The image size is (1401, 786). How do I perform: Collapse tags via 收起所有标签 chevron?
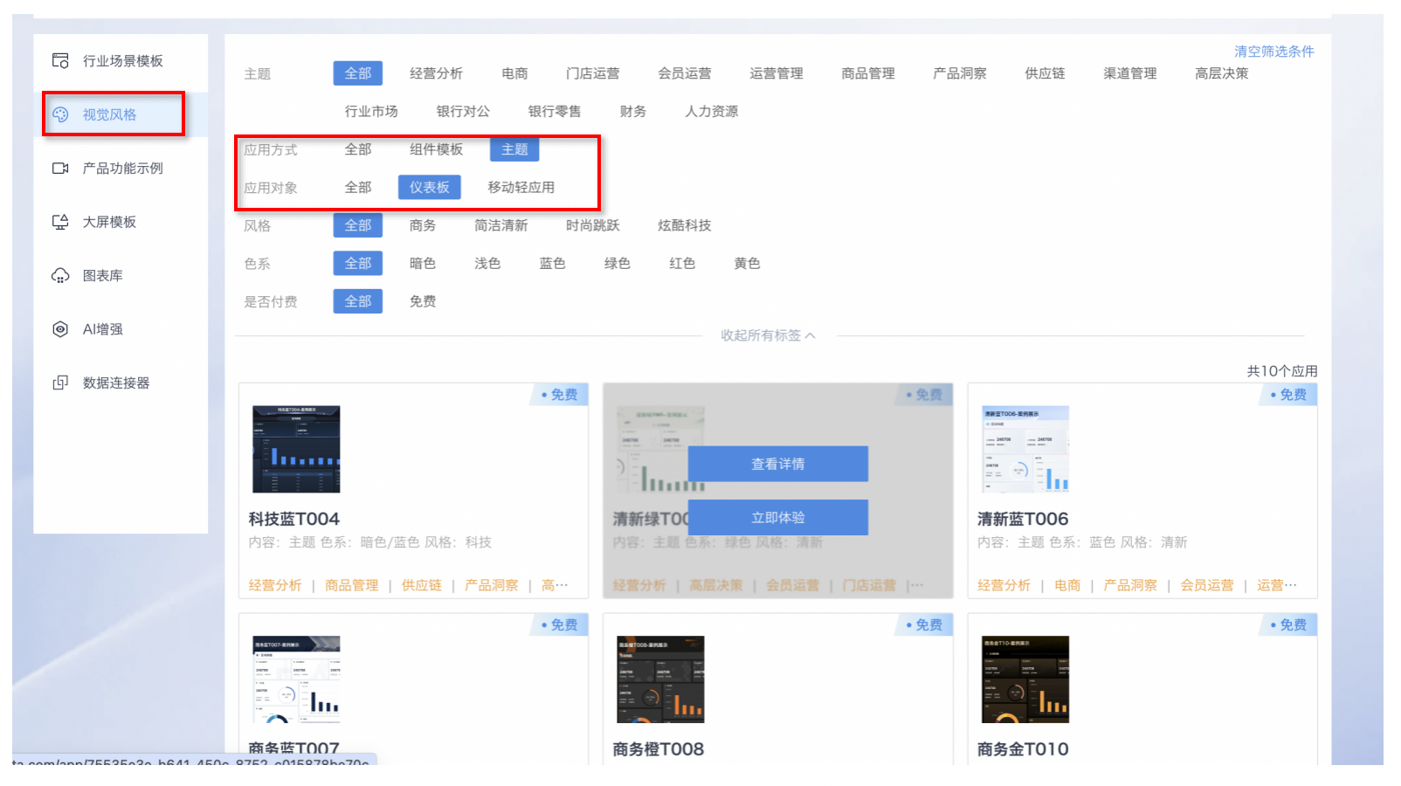(x=810, y=335)
